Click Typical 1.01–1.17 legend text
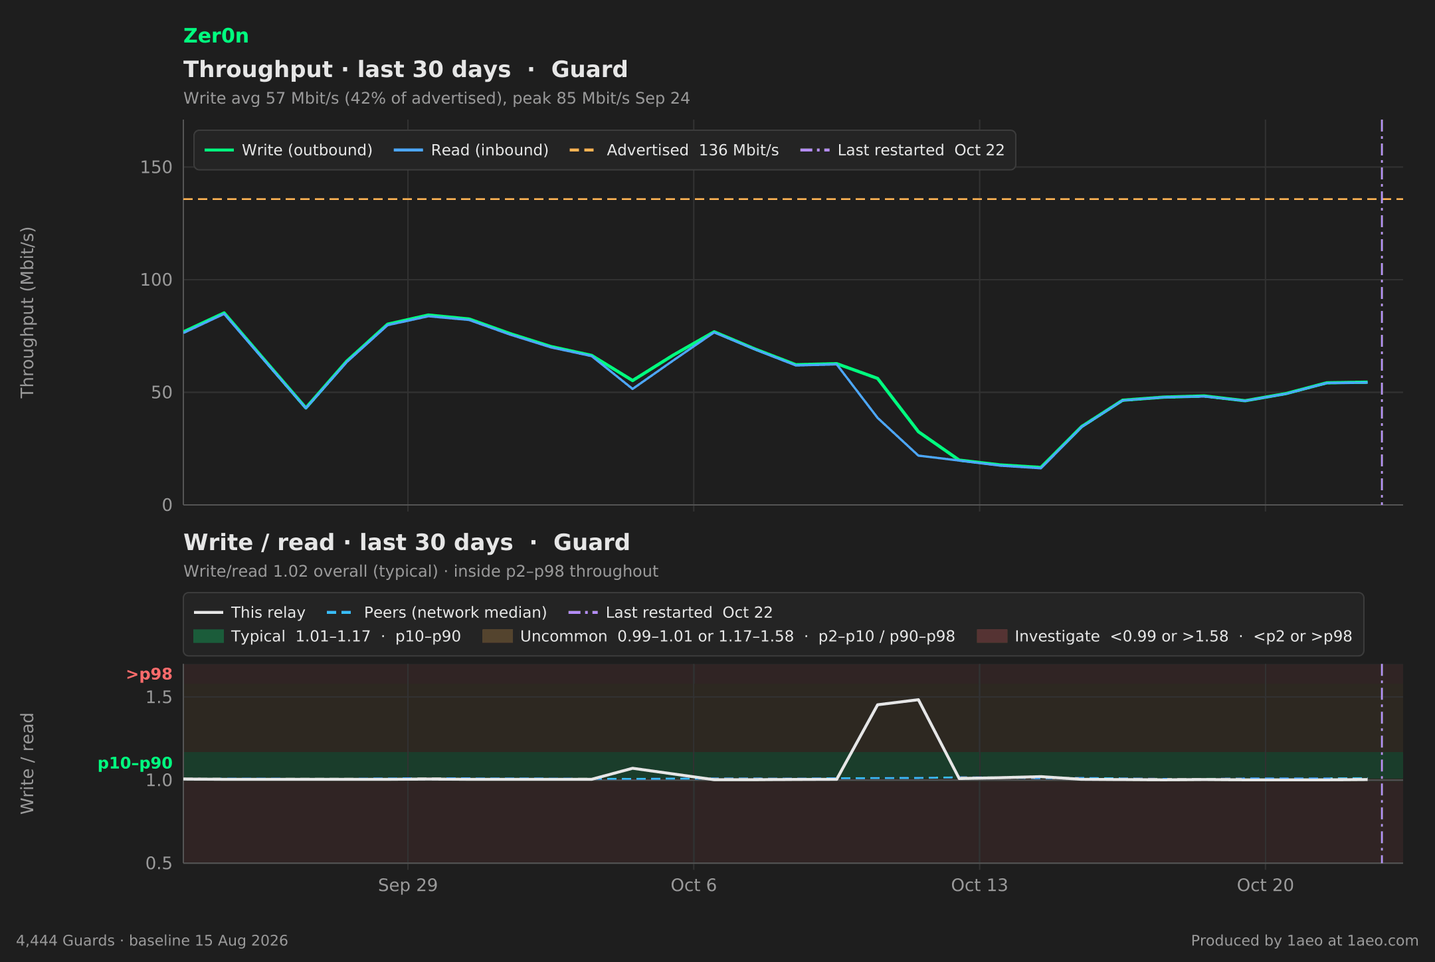 [346, 636]
